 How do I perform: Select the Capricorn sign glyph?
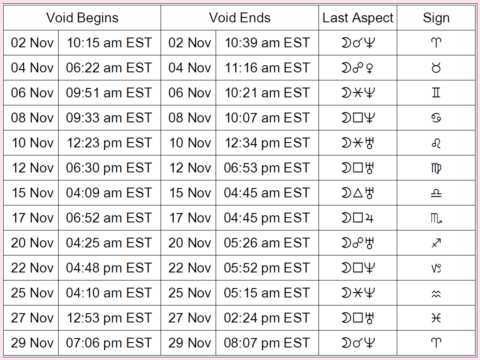(x=436, y=268)
